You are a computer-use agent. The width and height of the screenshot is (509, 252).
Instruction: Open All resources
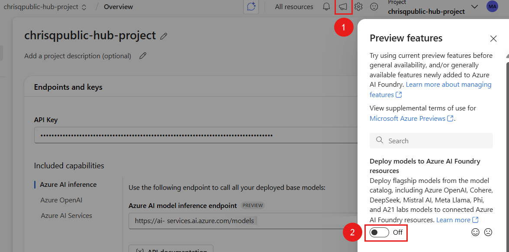(x=294, y=7)
